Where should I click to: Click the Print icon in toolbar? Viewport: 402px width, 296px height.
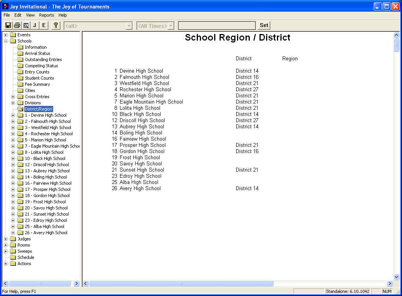(17, 26)
